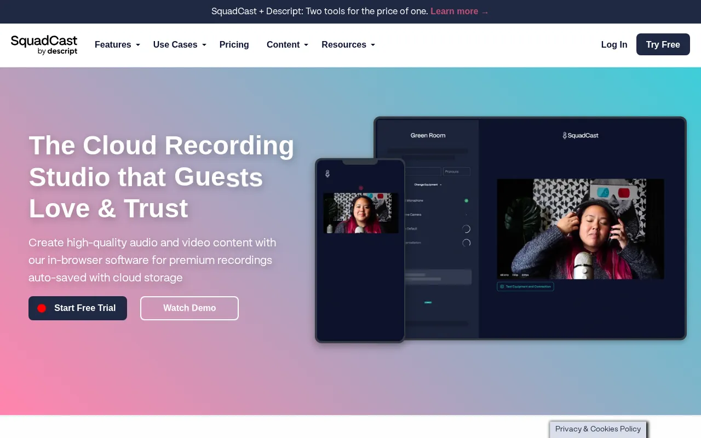Image resolution: width=701 pixels, height=438 pixels.
Task: Click the "Microphone" label in the Green Room
Action: (415, 201)
